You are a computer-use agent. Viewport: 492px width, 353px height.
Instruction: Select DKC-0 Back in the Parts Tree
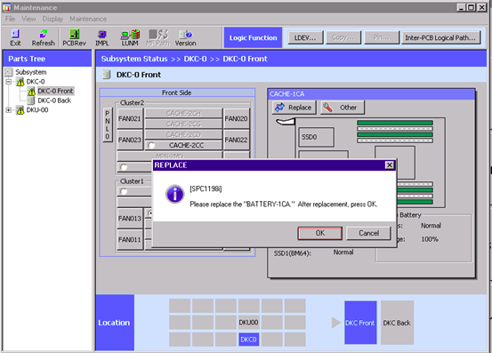[x=54, y=100]
